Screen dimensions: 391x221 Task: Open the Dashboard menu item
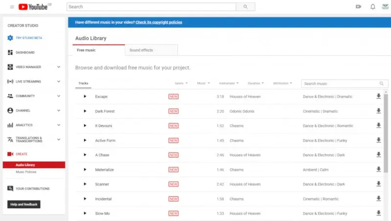tap(25, 52)
